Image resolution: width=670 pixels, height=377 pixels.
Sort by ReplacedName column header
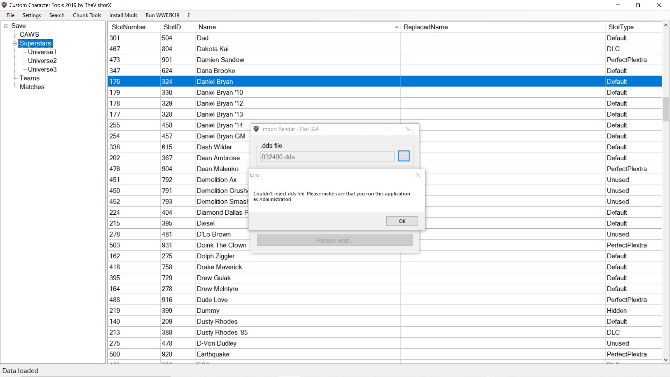click(x=502, y=27)
